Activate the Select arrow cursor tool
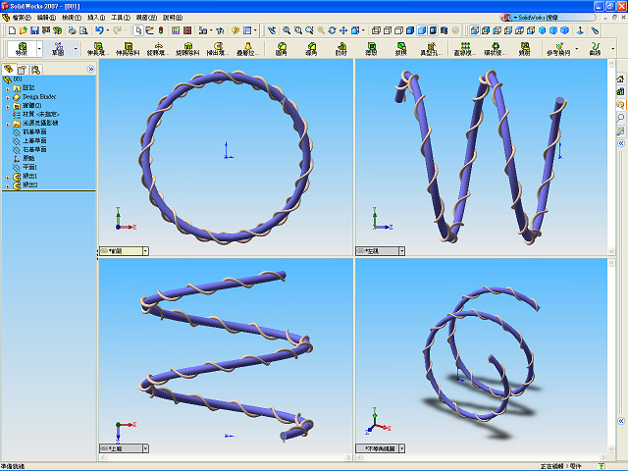The height and width of the screenshot is (471, 628). click(x=138, y=30)
